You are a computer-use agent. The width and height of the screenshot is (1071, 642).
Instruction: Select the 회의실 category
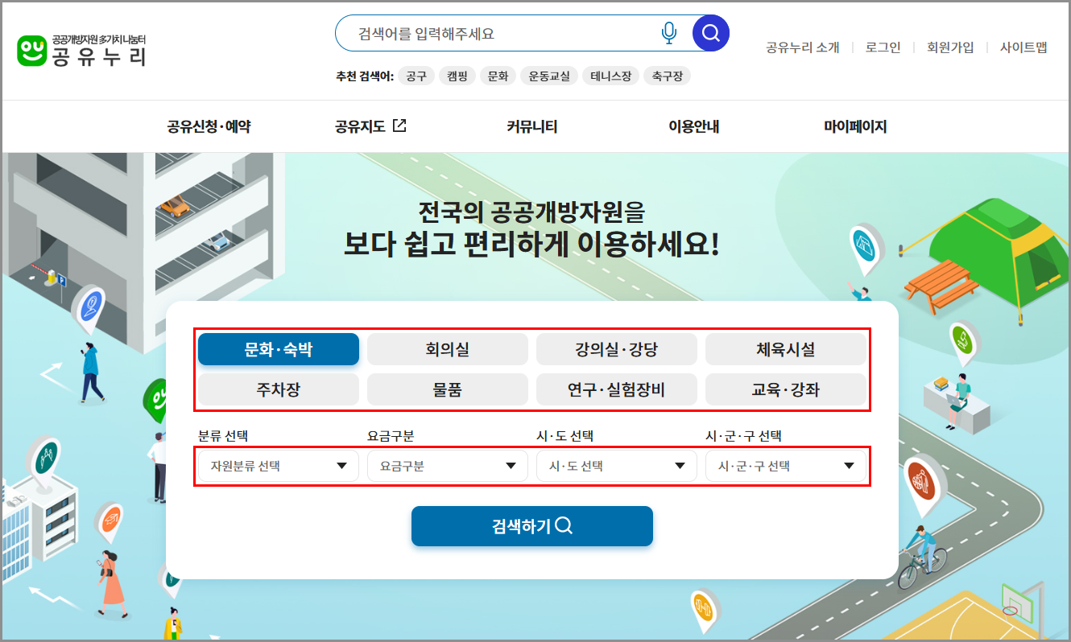pos(447,349)
